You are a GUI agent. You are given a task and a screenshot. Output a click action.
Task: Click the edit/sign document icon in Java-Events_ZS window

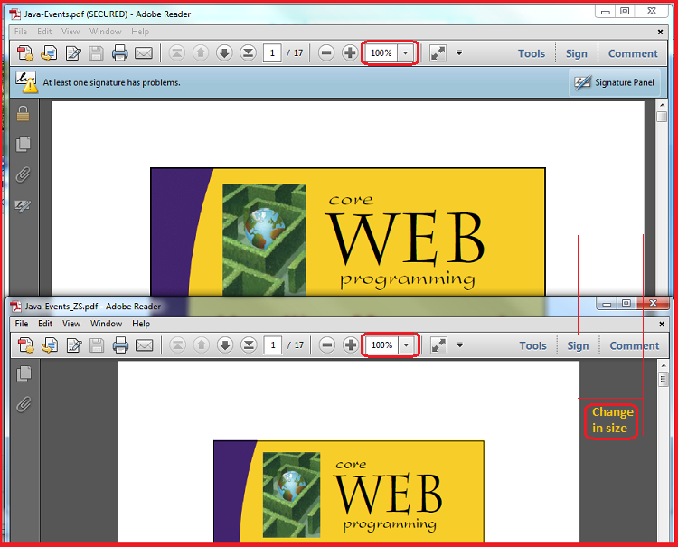pos(74,345)
